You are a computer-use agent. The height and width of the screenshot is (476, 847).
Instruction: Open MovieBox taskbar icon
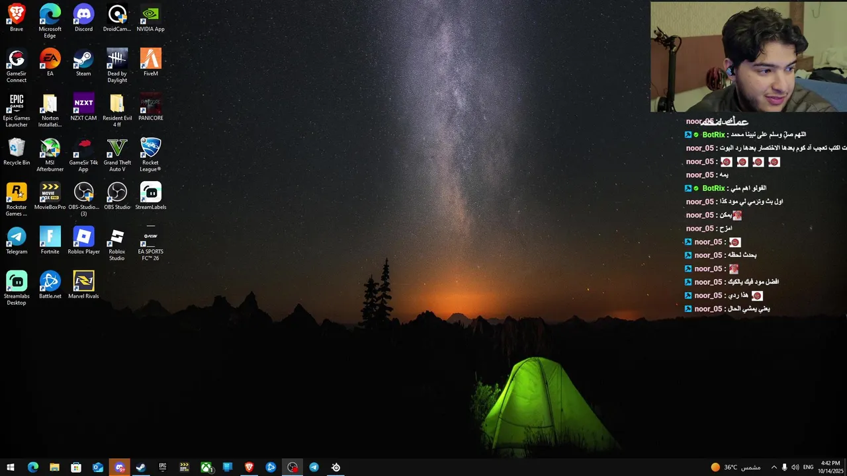click(x=184, y=467)
